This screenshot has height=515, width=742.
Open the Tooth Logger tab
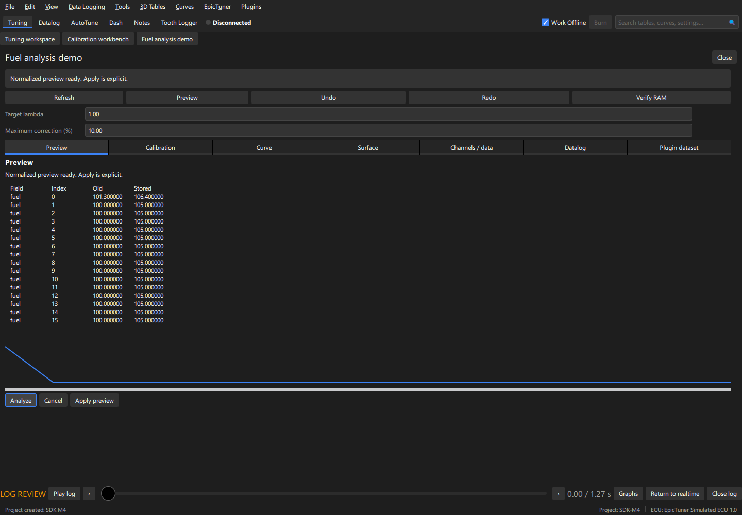click(179, 23)
